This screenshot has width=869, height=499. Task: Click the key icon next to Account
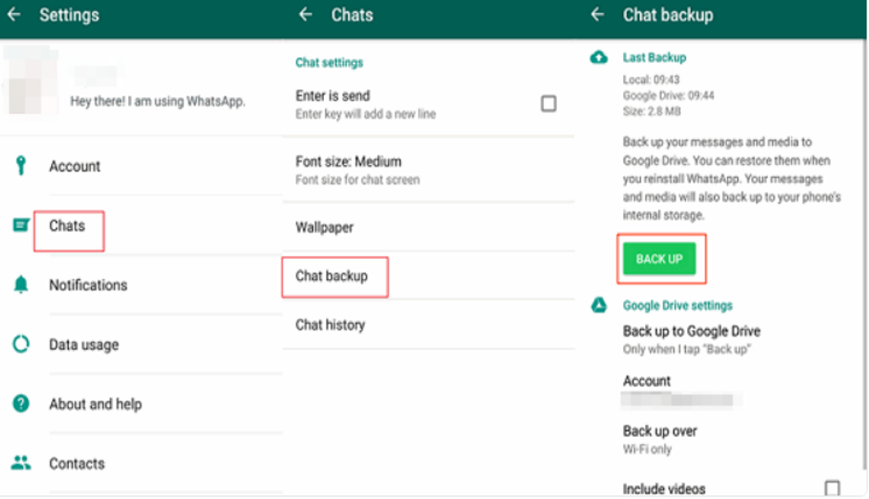pos(20,166)
